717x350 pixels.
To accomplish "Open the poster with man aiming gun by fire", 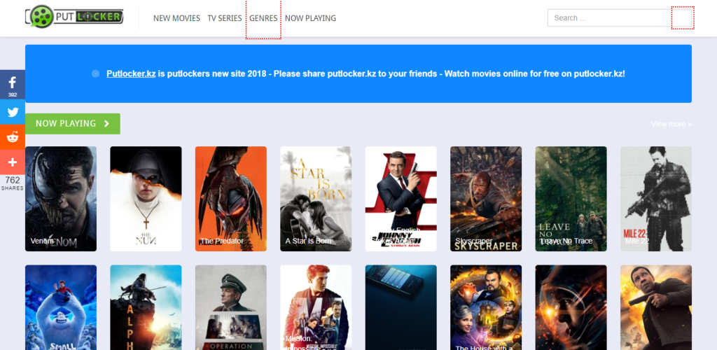I will (656, 307).
